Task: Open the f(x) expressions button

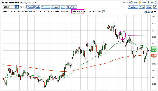Action: tap(63, 7)
